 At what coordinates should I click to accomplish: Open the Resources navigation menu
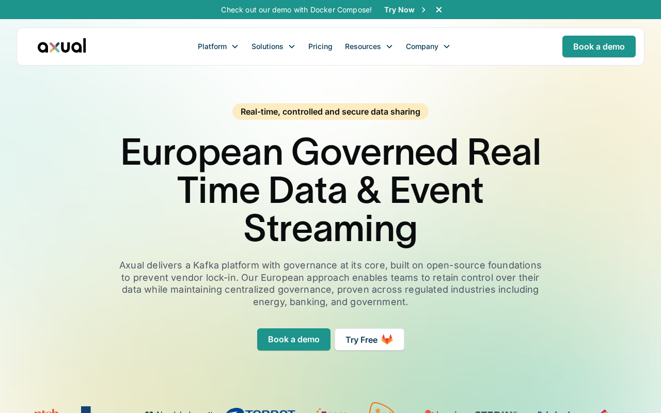coord(369,46)
